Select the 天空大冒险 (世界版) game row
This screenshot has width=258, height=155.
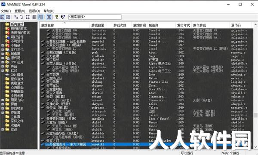(x=147, y=64)
